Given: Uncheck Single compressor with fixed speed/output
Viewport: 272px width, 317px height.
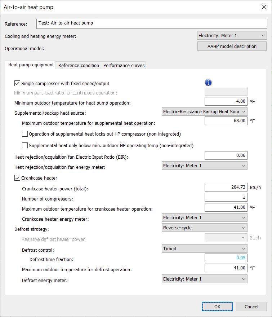Looking at the screenshot, I should click(17, 83).
